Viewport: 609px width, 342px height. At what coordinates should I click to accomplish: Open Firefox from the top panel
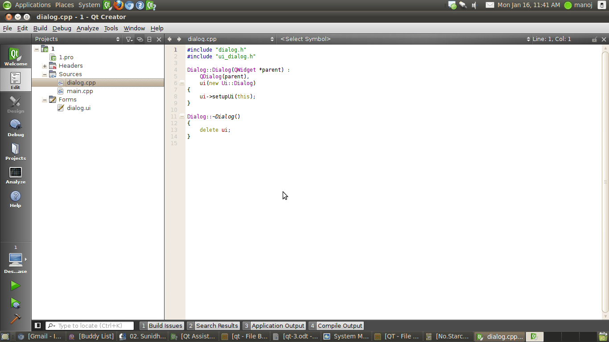coord(119,5)
